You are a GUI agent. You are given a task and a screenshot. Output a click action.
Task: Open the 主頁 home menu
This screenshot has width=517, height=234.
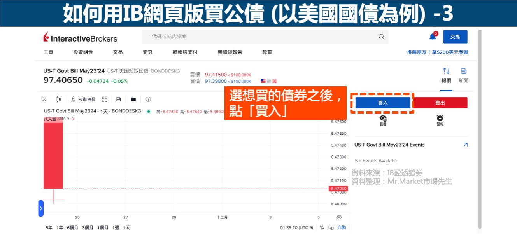pos(48,52)
